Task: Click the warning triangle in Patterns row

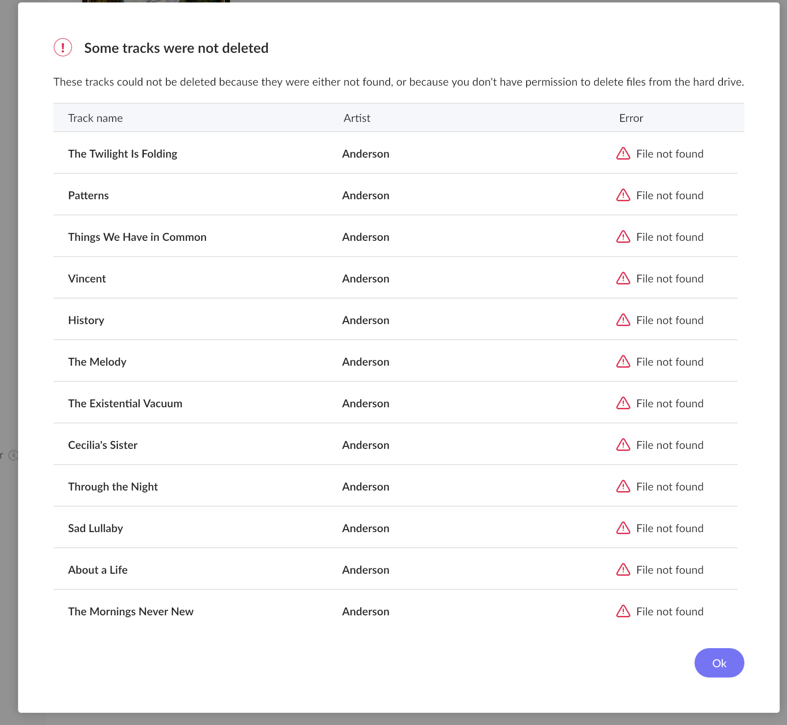Action: pyautogui.click(x=623, y=195)
